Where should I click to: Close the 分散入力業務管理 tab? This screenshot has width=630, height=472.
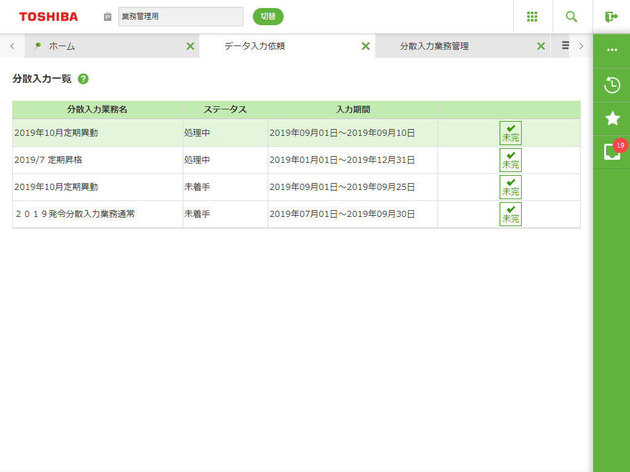click(541, 46)
